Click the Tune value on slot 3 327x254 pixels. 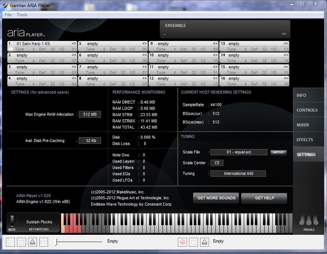(34, 72)
